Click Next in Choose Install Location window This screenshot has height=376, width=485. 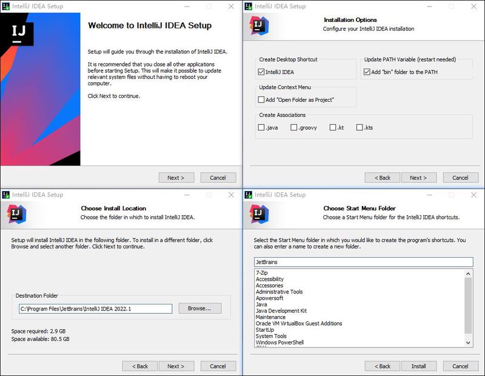point(176,366)
